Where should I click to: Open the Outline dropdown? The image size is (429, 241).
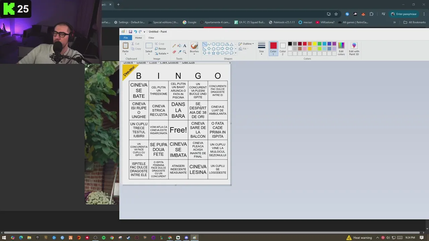click(246, 44)
